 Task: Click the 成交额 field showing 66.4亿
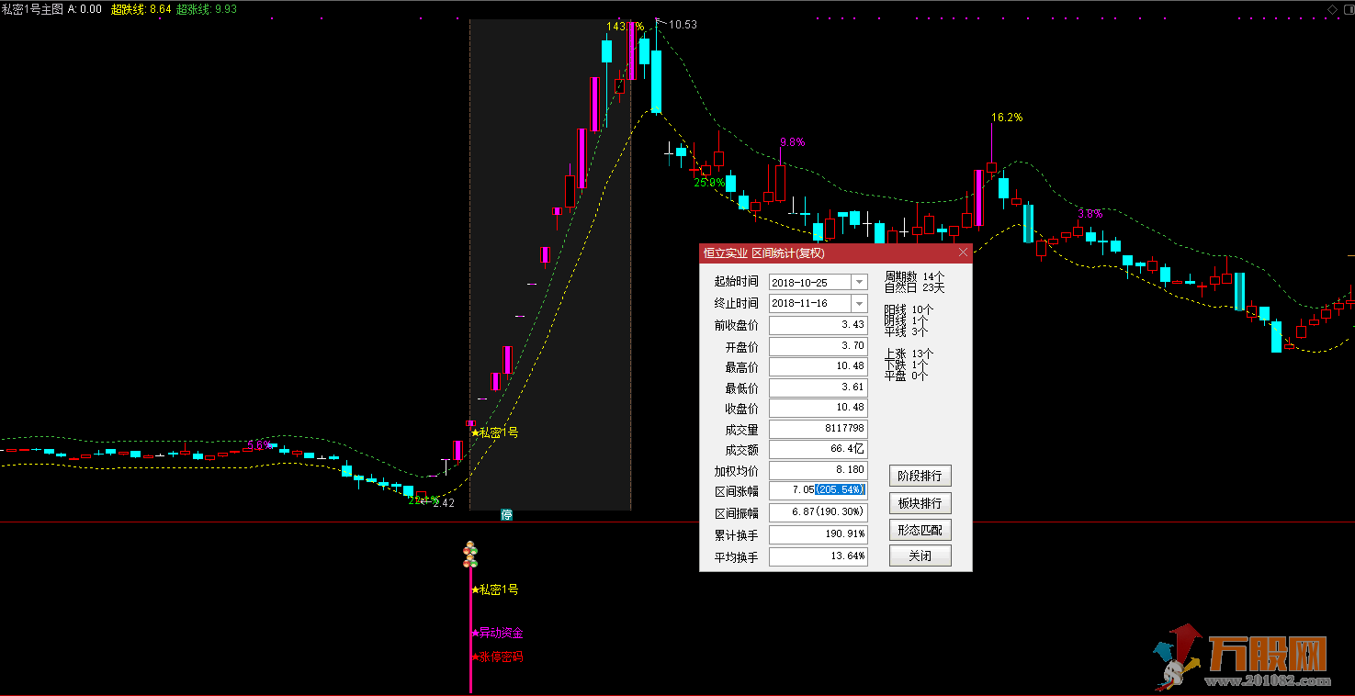coord(818,450)
